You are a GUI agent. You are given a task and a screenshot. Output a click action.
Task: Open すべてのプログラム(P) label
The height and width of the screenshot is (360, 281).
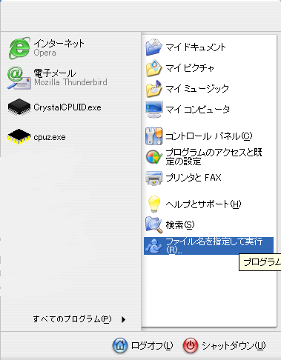tap(72, 319)
